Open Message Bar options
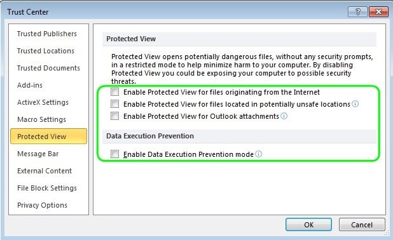The width and height of the screenshot is (393, 240). (38, 154)
